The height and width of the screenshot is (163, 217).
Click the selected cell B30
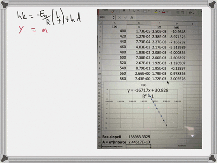[x=138, y=146]
